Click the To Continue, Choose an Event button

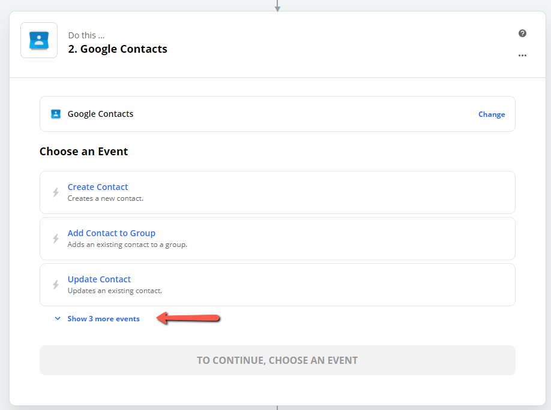point(277,360)
